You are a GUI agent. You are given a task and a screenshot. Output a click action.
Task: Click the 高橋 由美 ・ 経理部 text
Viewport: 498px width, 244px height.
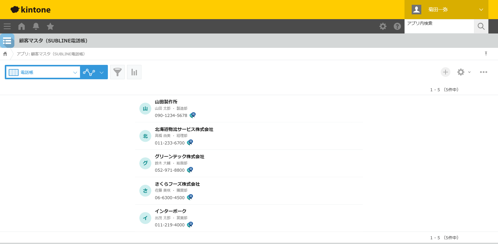point(171,135)
